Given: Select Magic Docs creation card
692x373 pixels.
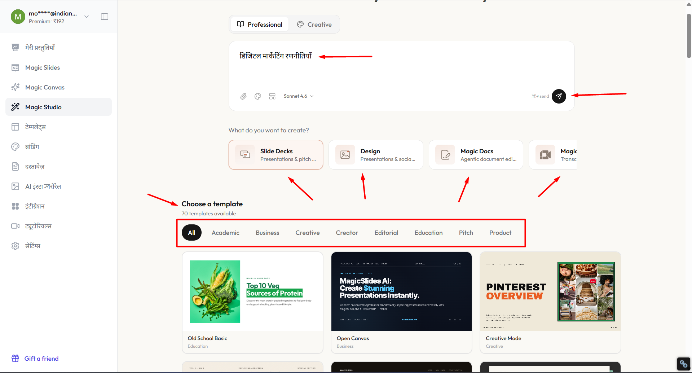Looking at the screenshot, I should [476, 155].
